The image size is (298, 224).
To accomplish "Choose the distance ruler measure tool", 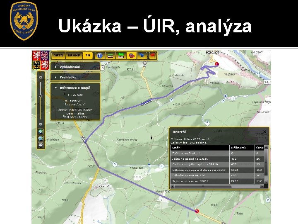I will click(x=110, y=56).
